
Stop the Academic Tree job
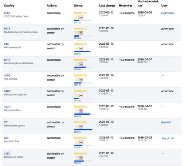click(x=81, y=142)
